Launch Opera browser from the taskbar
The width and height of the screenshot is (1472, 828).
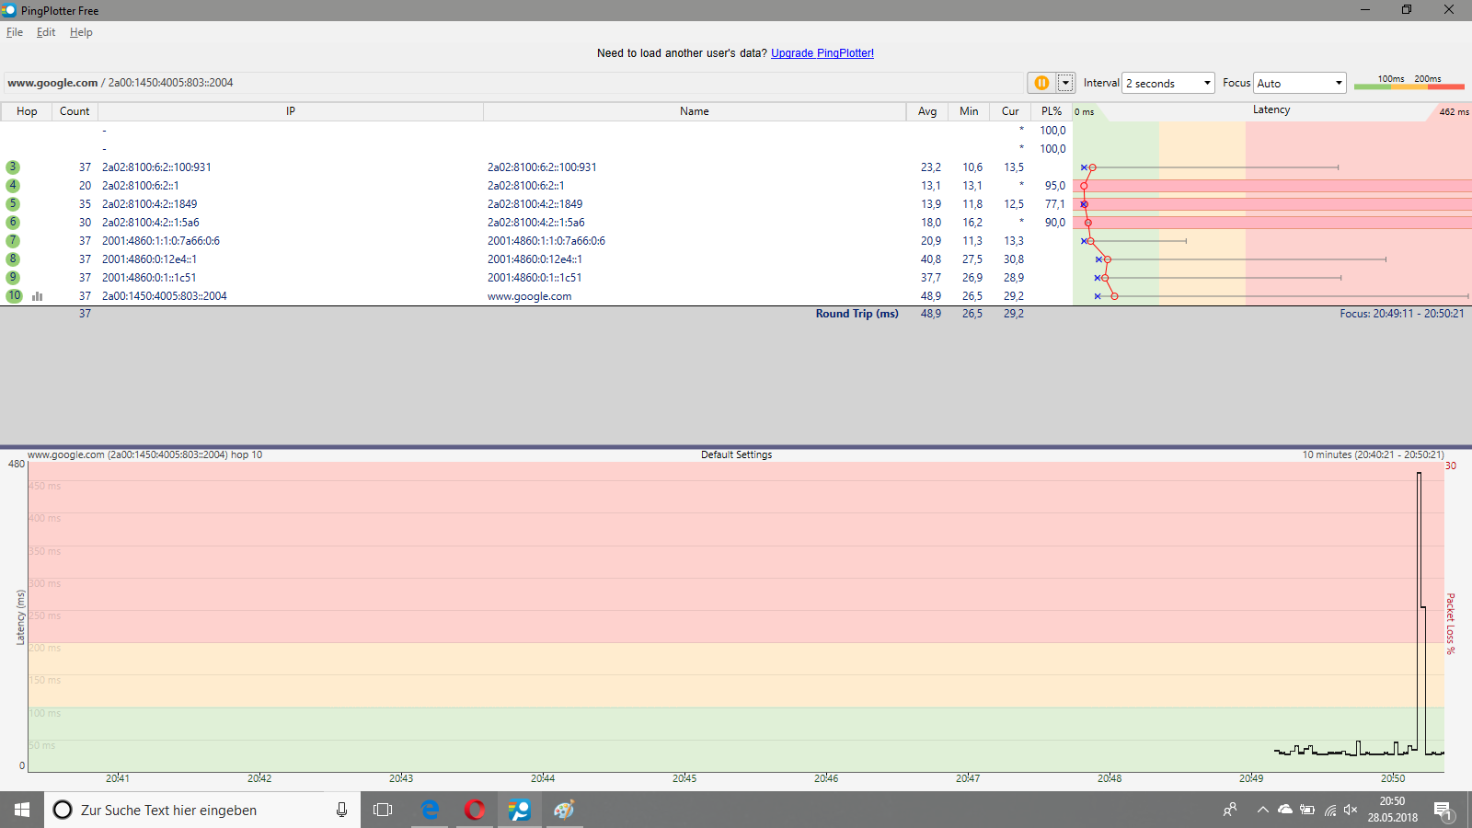click(475, 810)
